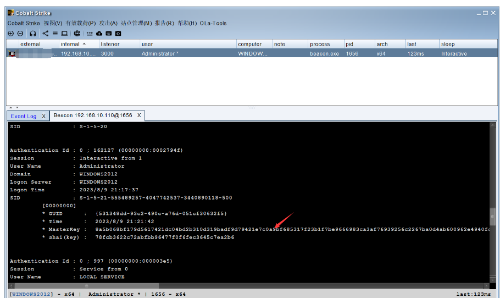Click the 123ms last check-in cell
Viewport: 500px width, 298px height.
click(x=415, y=53)
